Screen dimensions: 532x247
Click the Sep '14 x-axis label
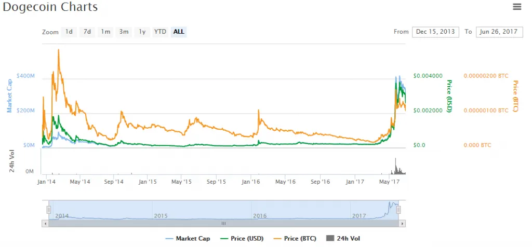(114, 182)
